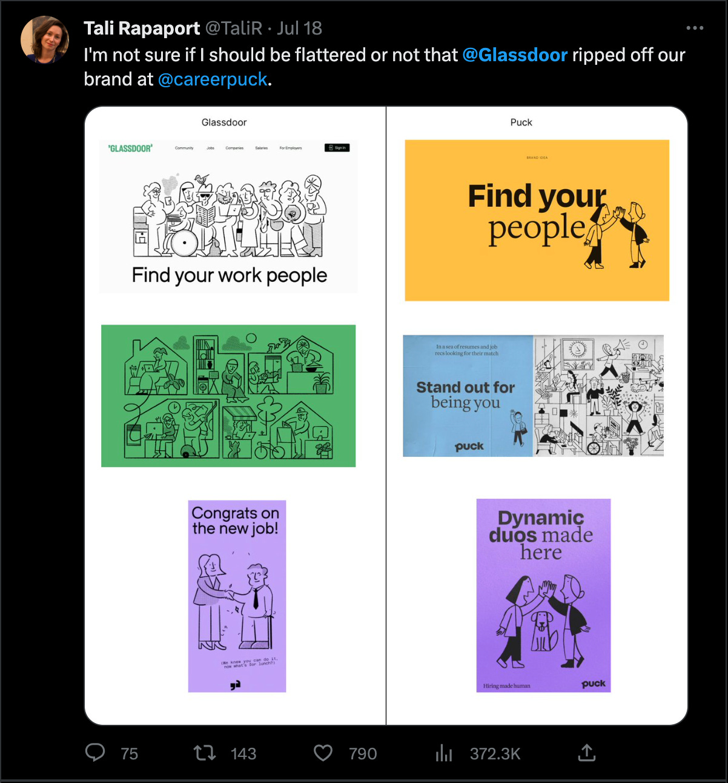Open the yellow 'Find your people' image
Viewport: 728px width, 783px height.
537,221
